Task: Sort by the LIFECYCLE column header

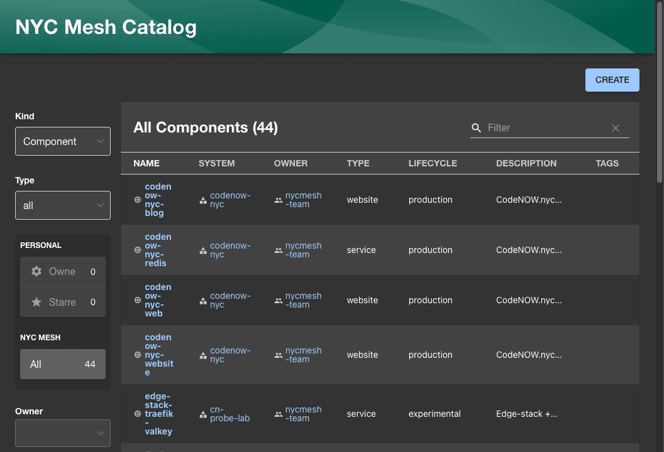Action: pos(433,163)
